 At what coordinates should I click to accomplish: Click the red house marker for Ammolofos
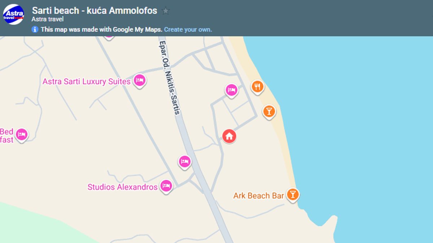tap(229, 136)
